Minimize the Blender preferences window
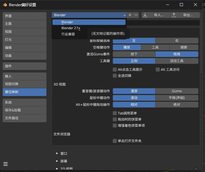205x172 pixels. [168, 5]
